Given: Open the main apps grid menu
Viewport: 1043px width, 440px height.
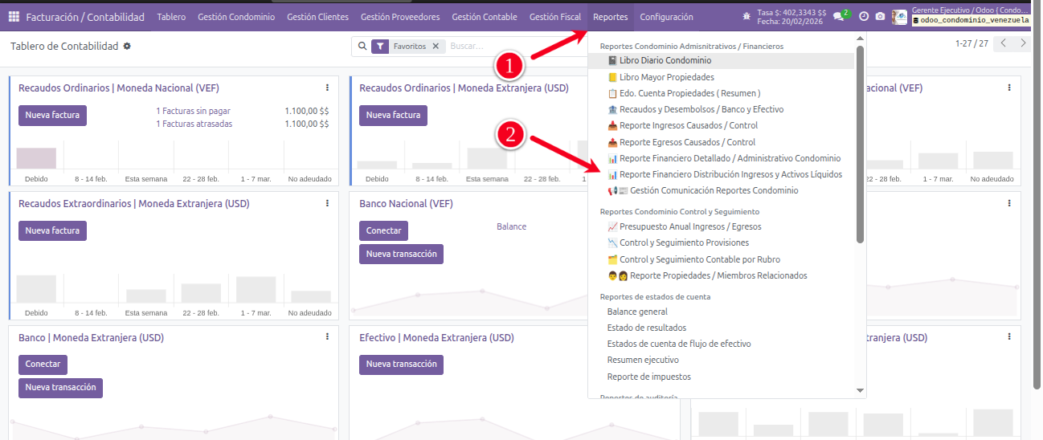Looking at the screenshot, I should pyautogui.click(x=13, y=17).
